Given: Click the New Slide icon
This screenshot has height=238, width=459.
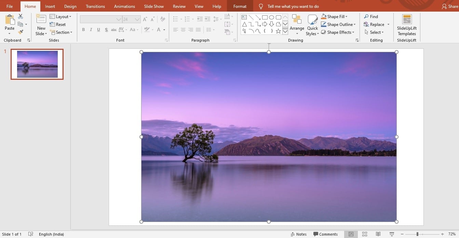Looking at the screenshot, I should (x=41, y=19).
